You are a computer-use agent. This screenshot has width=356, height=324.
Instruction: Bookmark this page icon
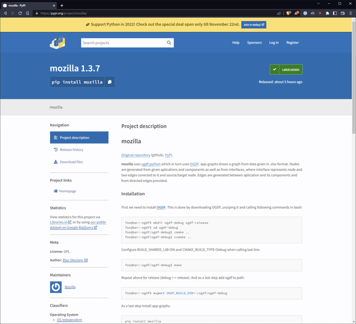[27, 13]
